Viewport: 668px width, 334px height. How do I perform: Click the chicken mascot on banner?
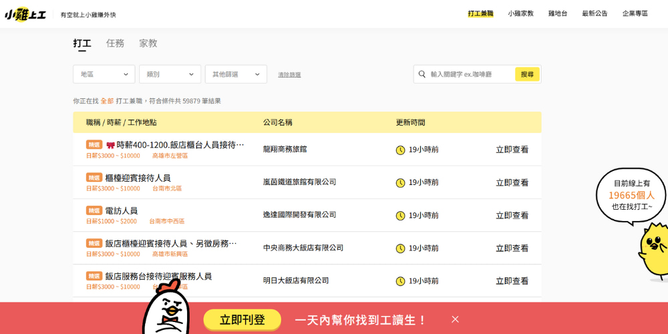(166, 311)
